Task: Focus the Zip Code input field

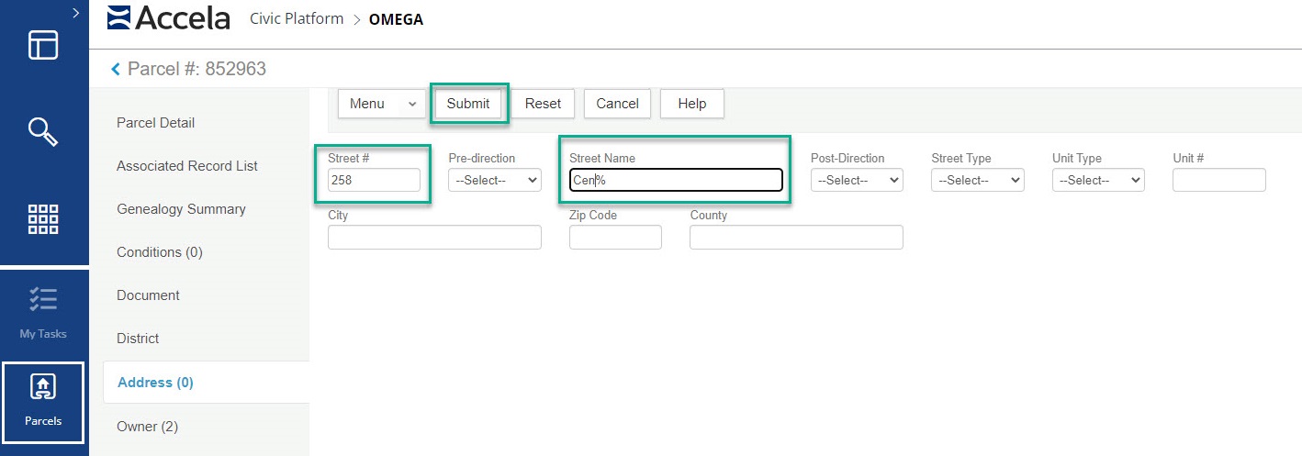Action: [x=614, y=238]
